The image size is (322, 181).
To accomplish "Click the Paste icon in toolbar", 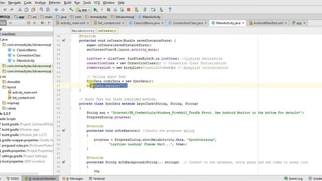I will 33,10.
